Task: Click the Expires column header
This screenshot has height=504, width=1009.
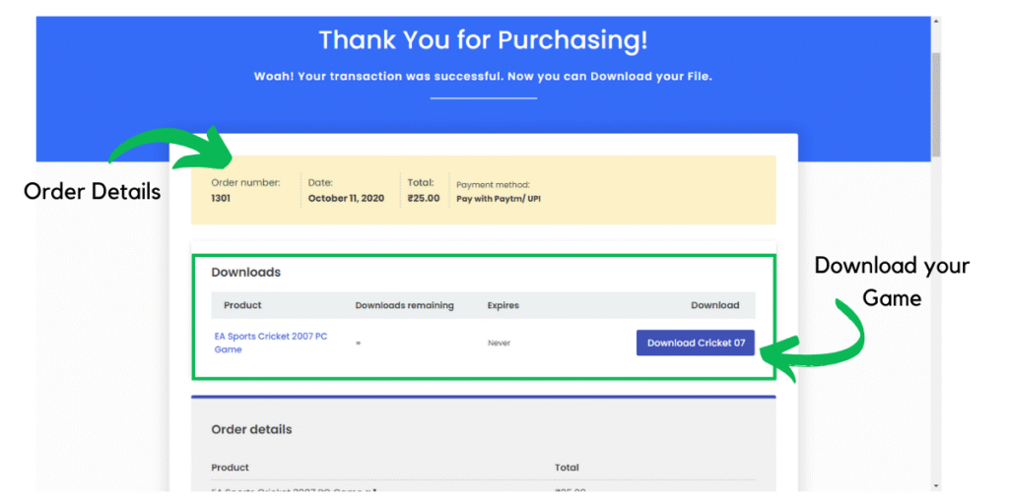Action: click(x=503, y=305)
